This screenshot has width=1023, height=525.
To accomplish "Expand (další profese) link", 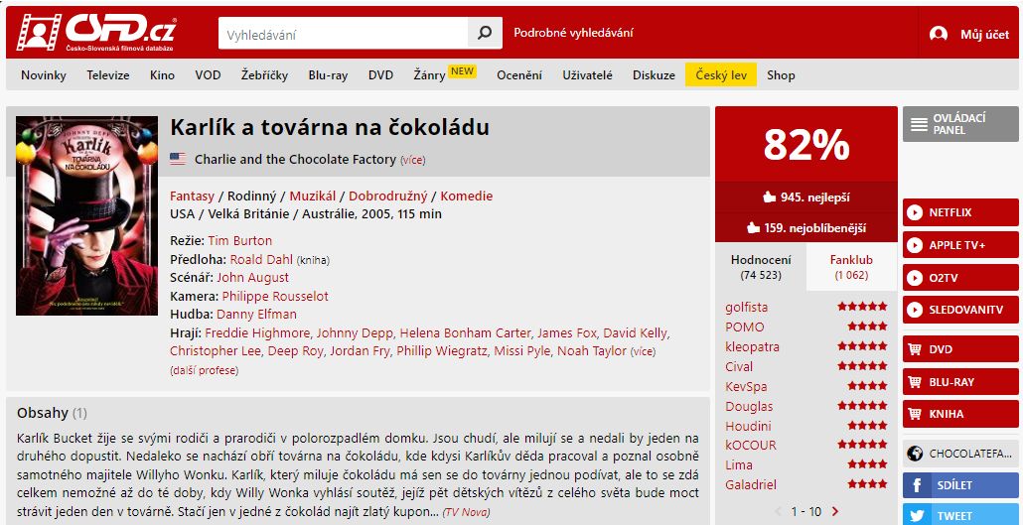I will click(x=205, y=370).
